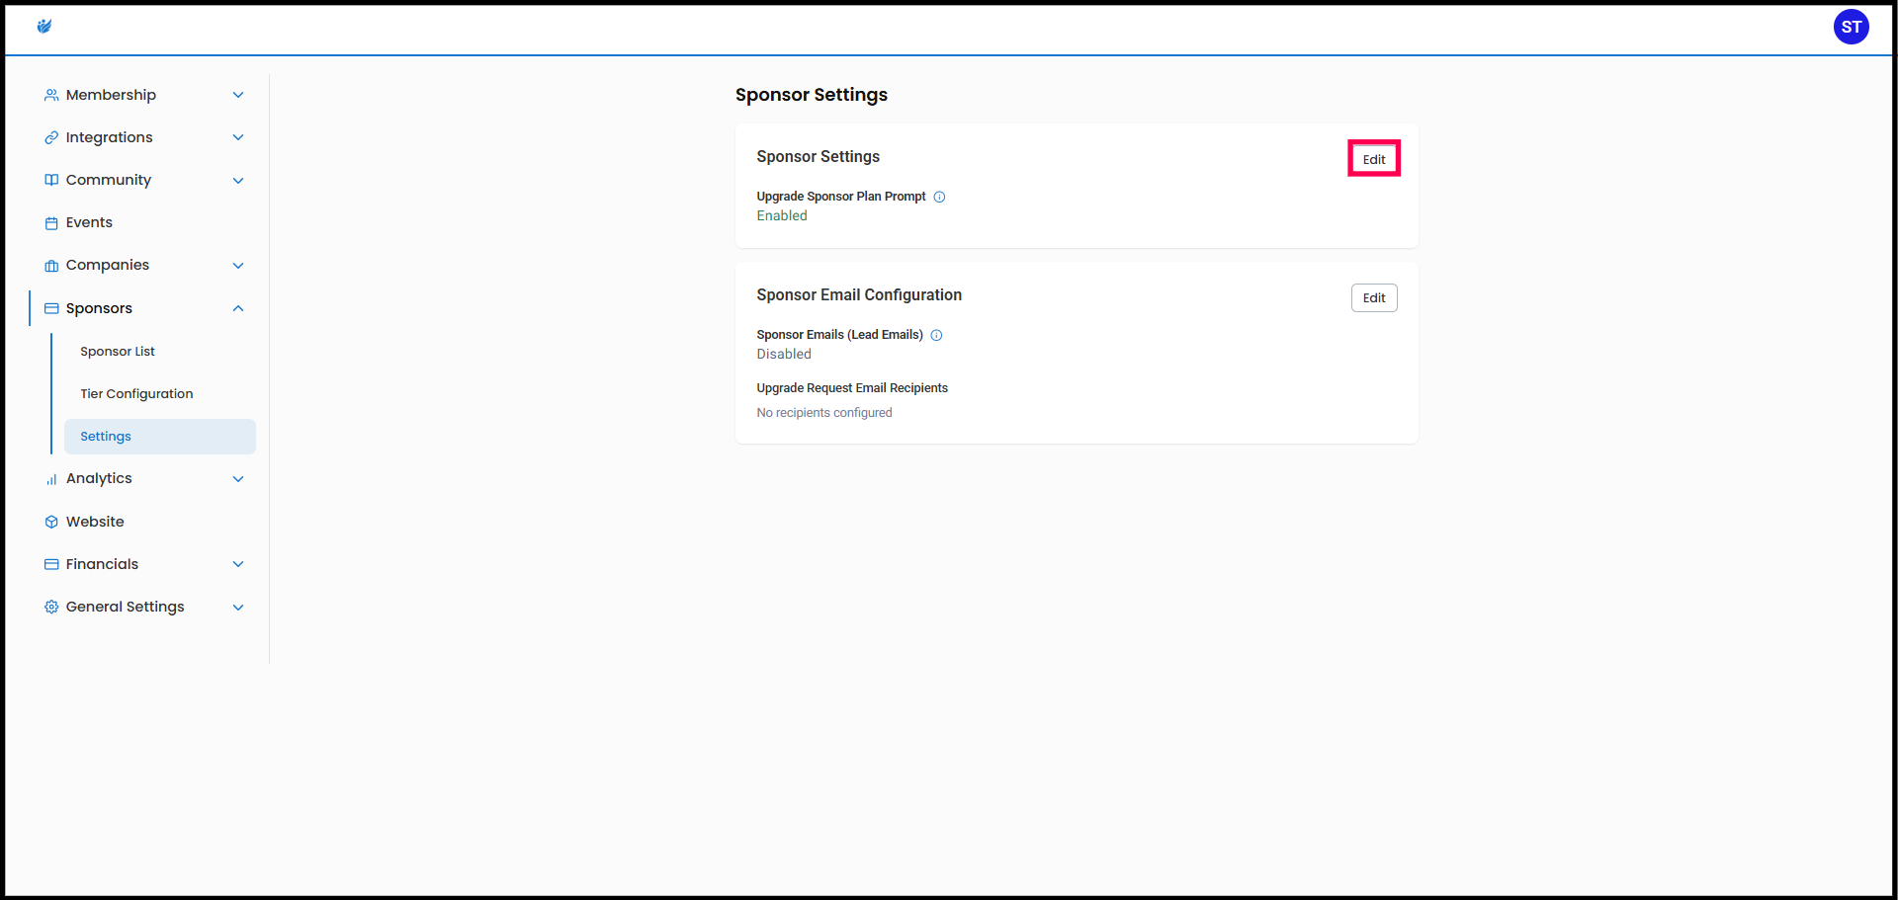Click the app logo in top-left corner
The width and height of the screenshot is (1898, 900).
pos(43,27)
